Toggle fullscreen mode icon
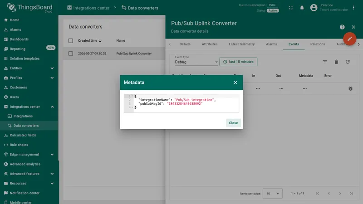Image resolution: width=363 pixels, height=204 pixels. [x=290, y=8]
